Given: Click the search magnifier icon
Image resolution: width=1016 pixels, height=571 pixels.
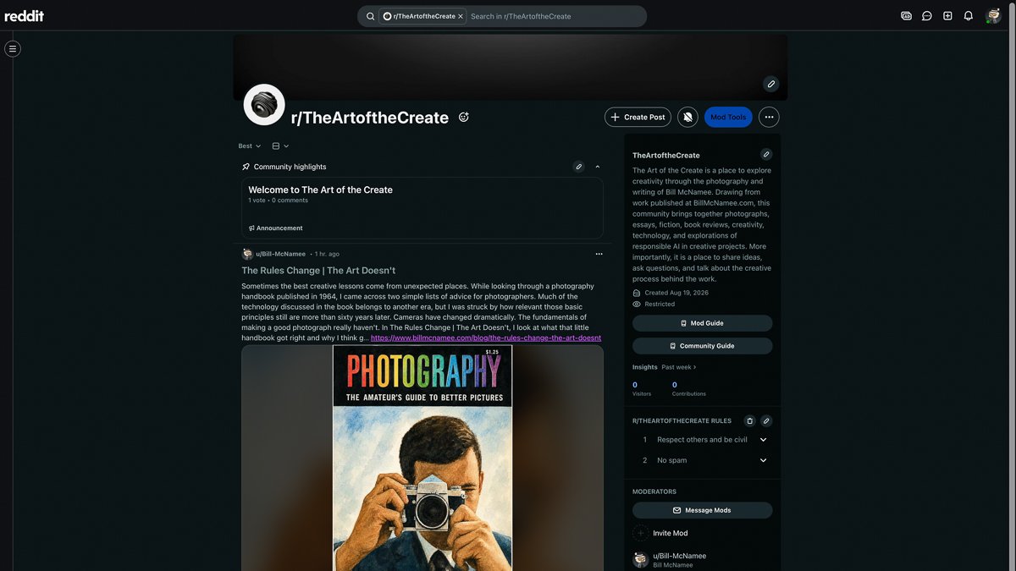Looking at the screenshot, I should tap(371, 16).
